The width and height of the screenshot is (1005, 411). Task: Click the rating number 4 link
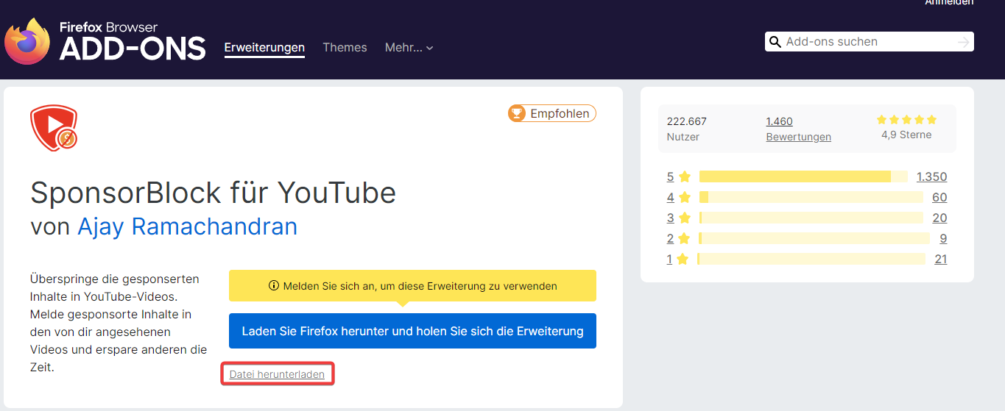(670, 197)
